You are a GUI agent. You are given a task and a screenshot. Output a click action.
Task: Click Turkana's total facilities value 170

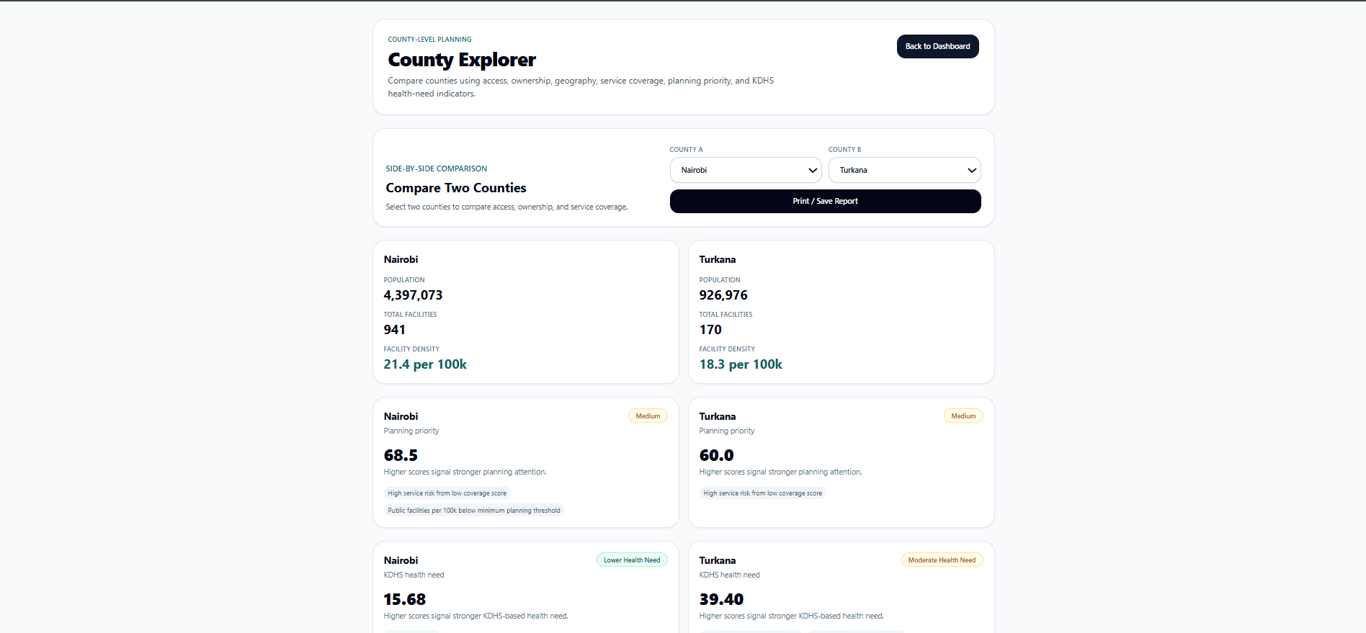tap(710, 330)
